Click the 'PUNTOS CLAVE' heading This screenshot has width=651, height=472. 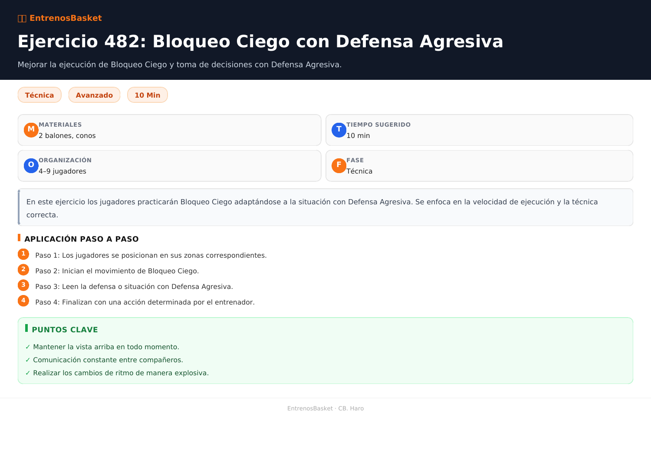[x=65, y=330]
